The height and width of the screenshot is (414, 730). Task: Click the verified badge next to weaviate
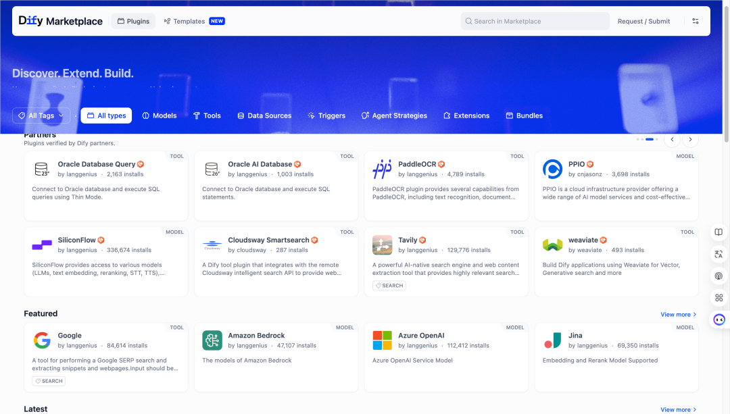(x=604, y=240)
